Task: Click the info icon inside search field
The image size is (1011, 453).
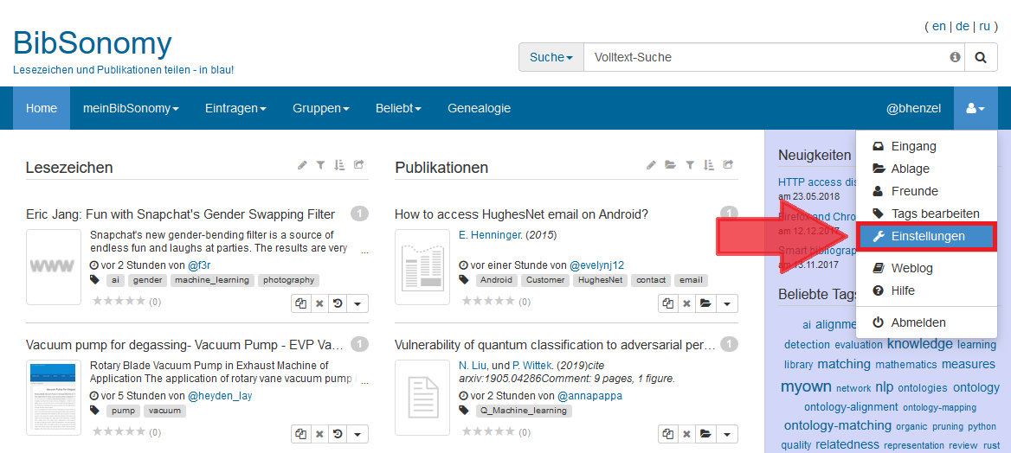Action: click(955, 57)
